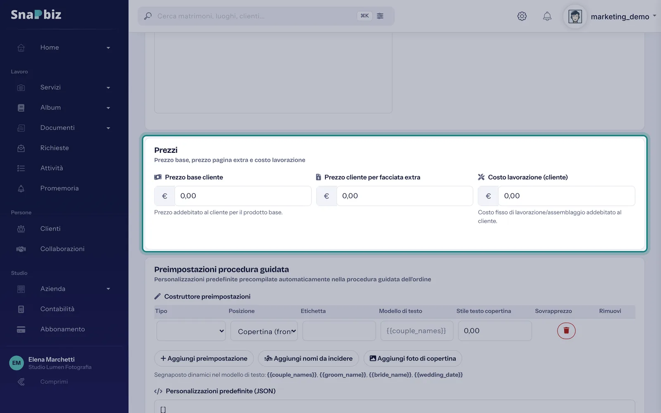Open marketing_demo account menu

coord(623,17)
